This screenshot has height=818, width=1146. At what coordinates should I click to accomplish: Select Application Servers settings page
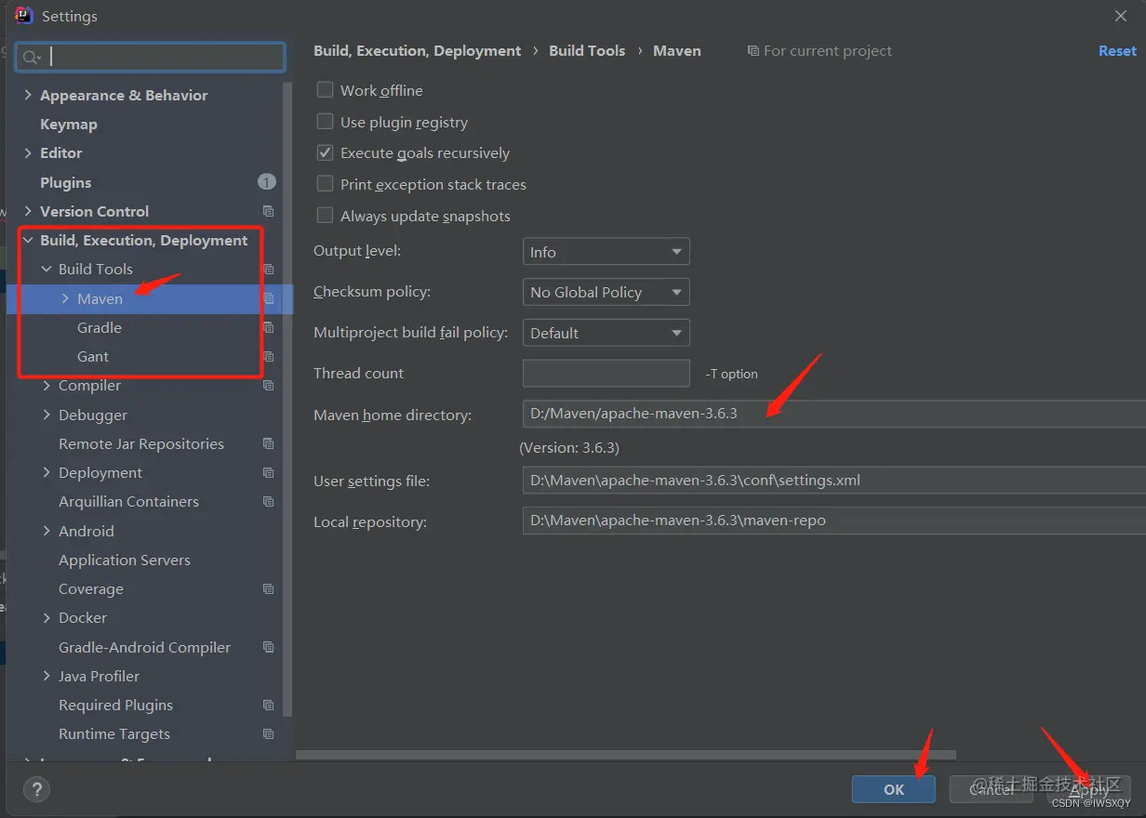point(125,560)
